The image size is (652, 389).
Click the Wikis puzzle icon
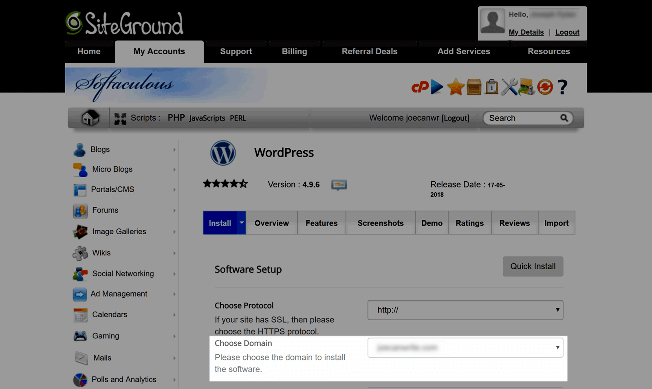80,253
